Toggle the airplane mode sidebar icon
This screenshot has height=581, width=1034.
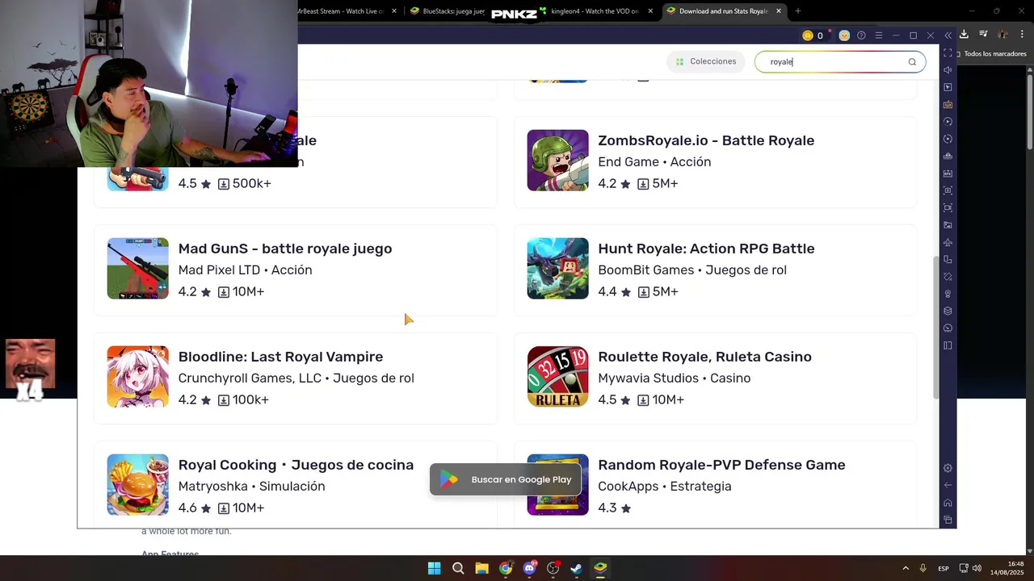pyautogui.click(x=948, y=242)
